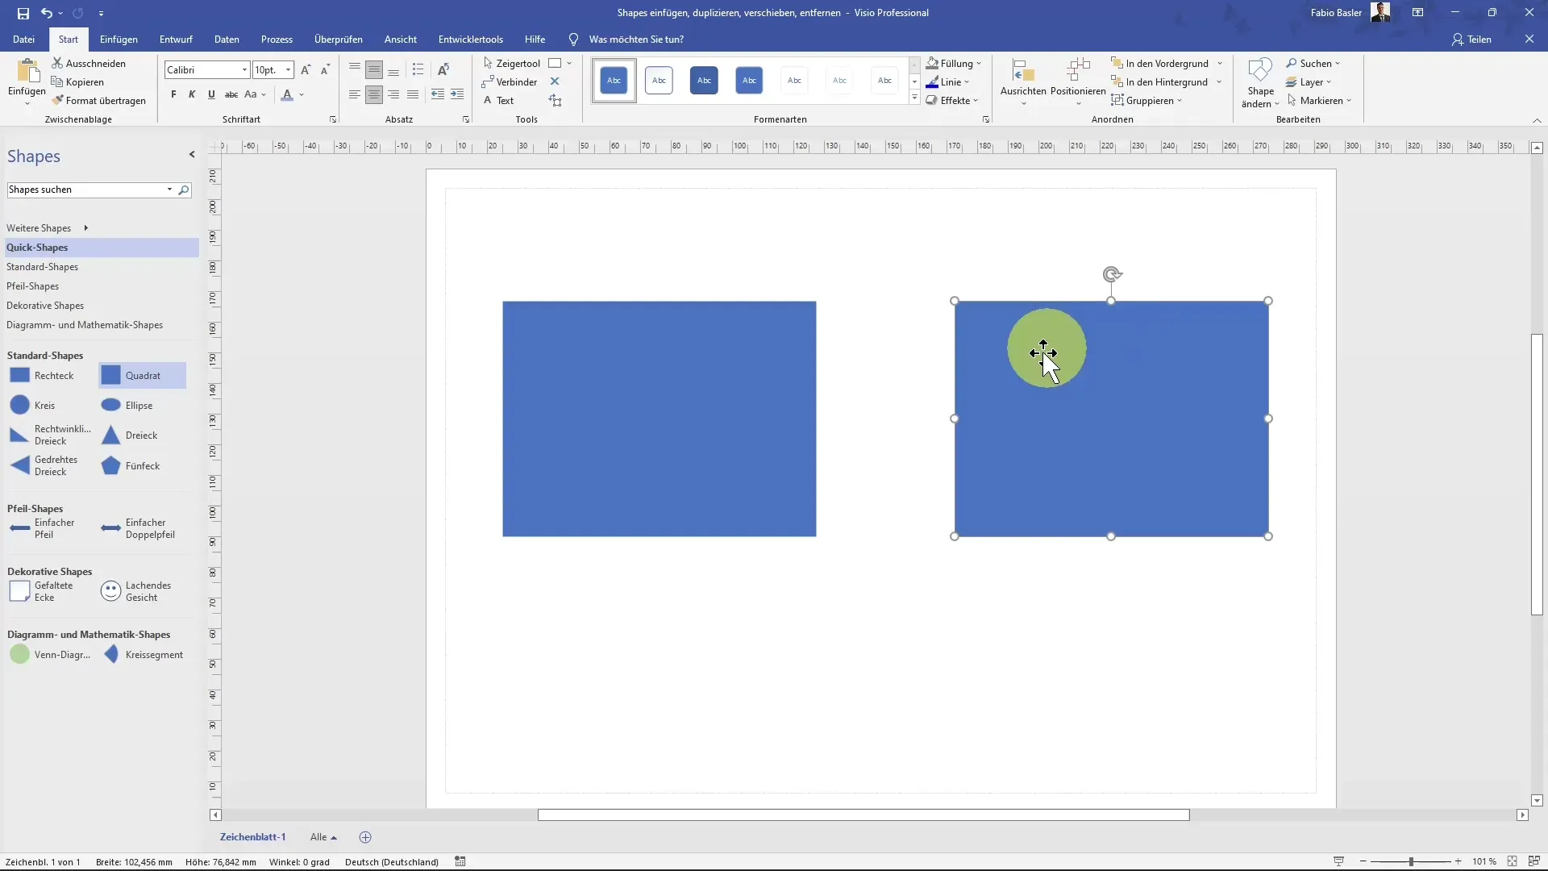The width and height of the screenshot is (1548, 871).
Task: Select the Verbinder connector tool
Action: tap(510, 81)
